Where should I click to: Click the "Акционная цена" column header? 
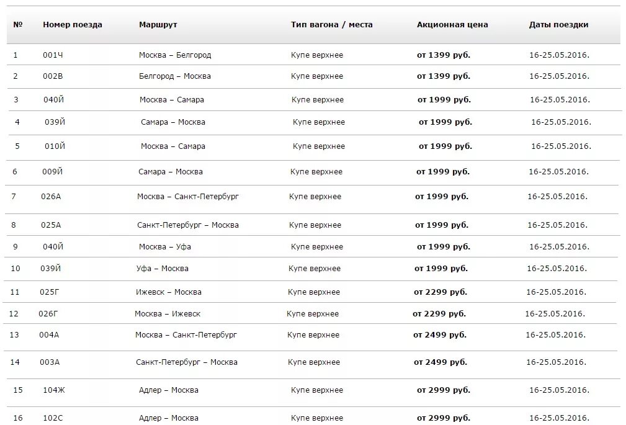point(452,25)
